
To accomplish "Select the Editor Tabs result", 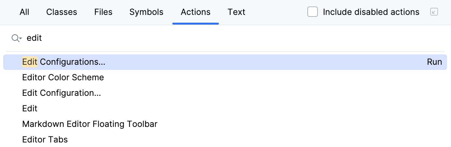I will [x=45, y=140].
